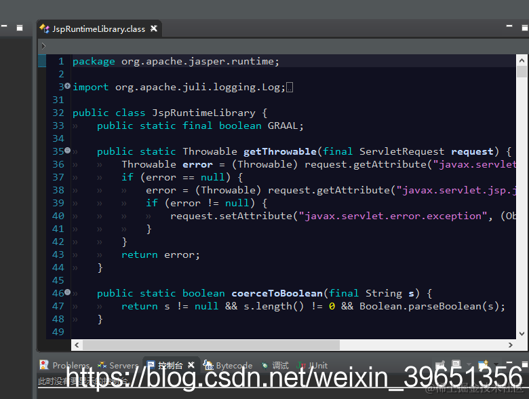Close the 控制台 console tab
This screenshot has width=529, height=399.
pyautogui.click(x=191, y=365)
